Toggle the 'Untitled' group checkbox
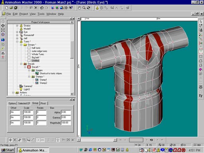Screen dimensions: 204x153 (29, 61)
